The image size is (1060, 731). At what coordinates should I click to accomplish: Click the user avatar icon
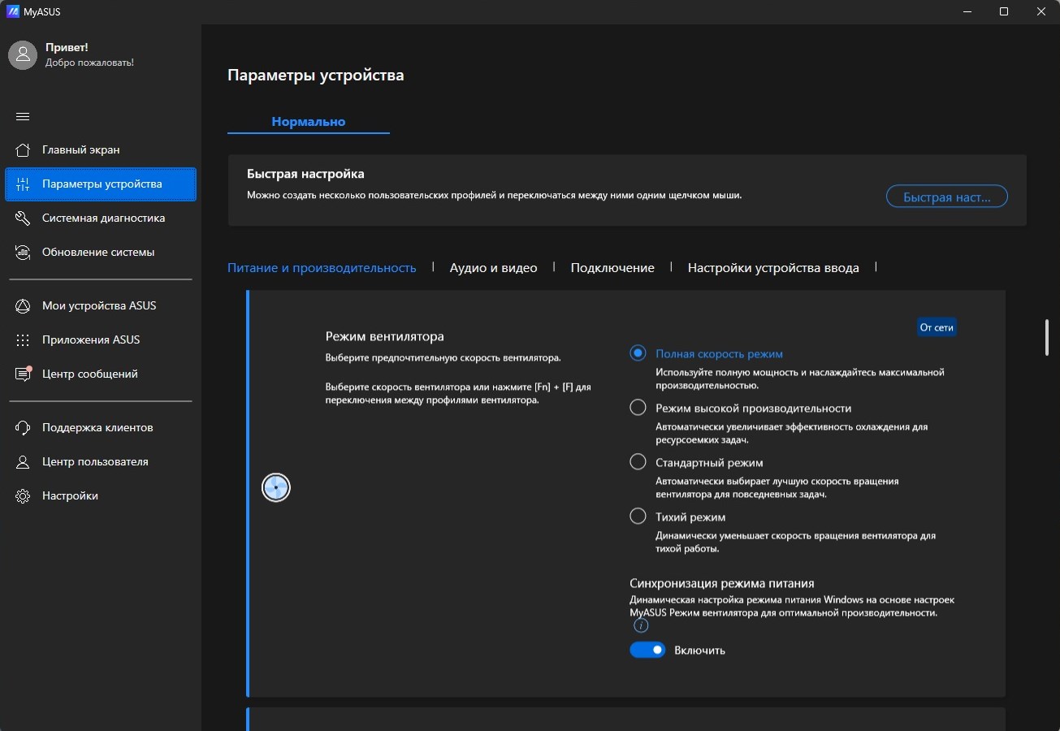coord(23,54)
